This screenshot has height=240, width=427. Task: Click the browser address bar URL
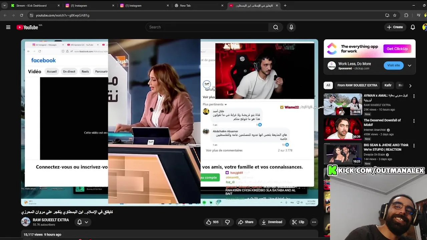(x=62, y=15)
